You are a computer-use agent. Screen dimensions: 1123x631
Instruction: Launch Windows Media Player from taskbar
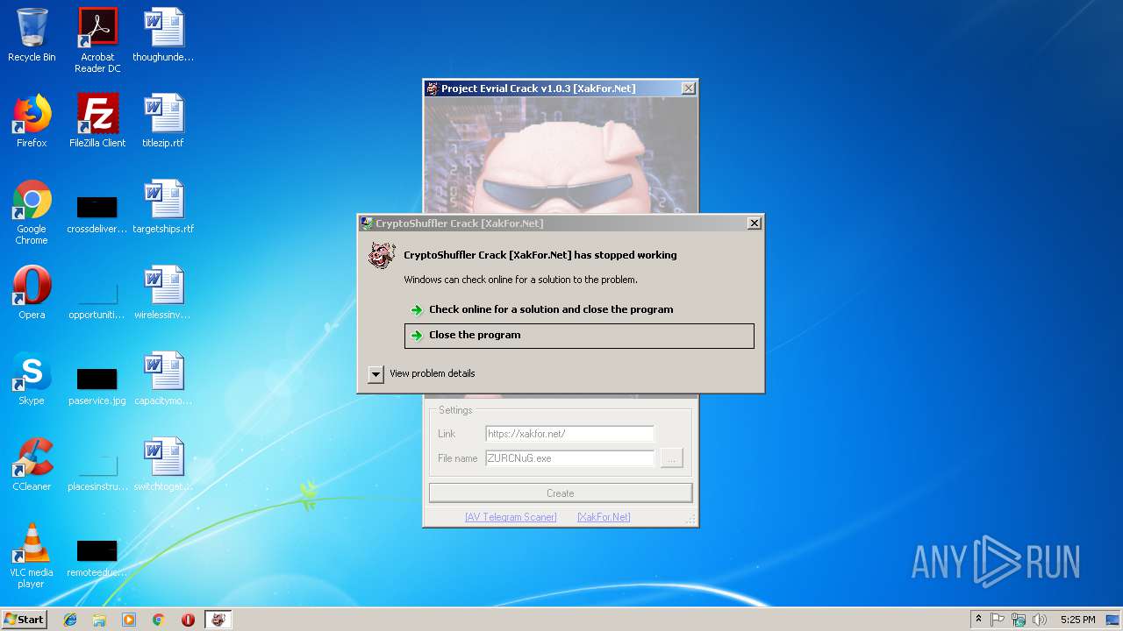(129, 620)
